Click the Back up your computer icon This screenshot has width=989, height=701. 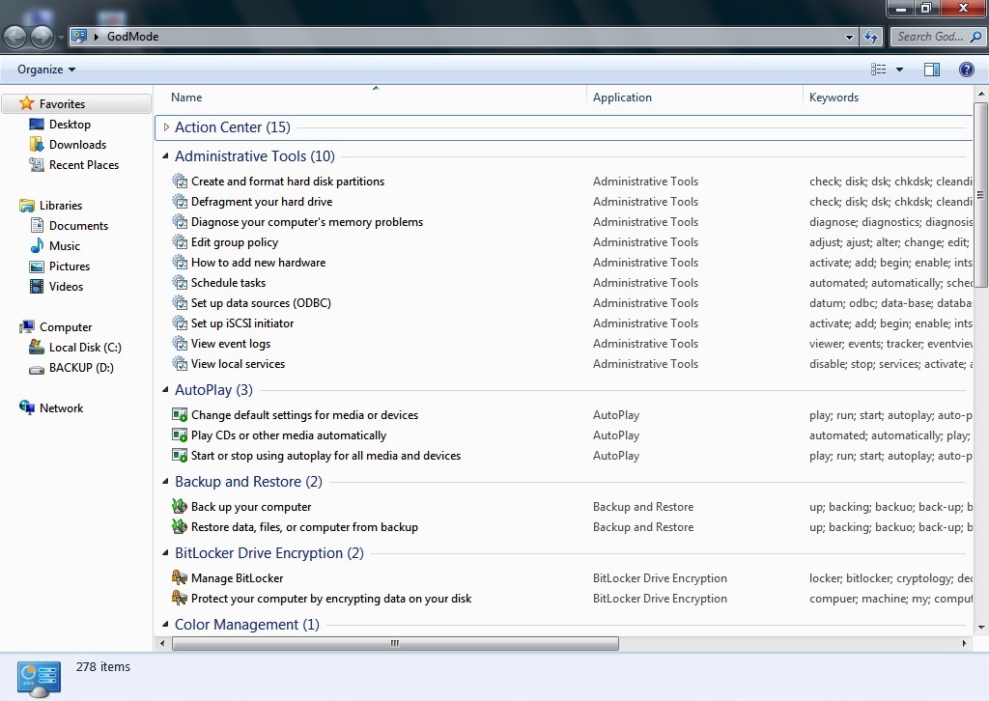(x=179, y=507)
